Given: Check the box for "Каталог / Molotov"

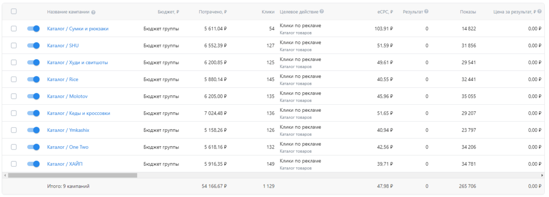Looking at the screenshot, I should [14, 96].
